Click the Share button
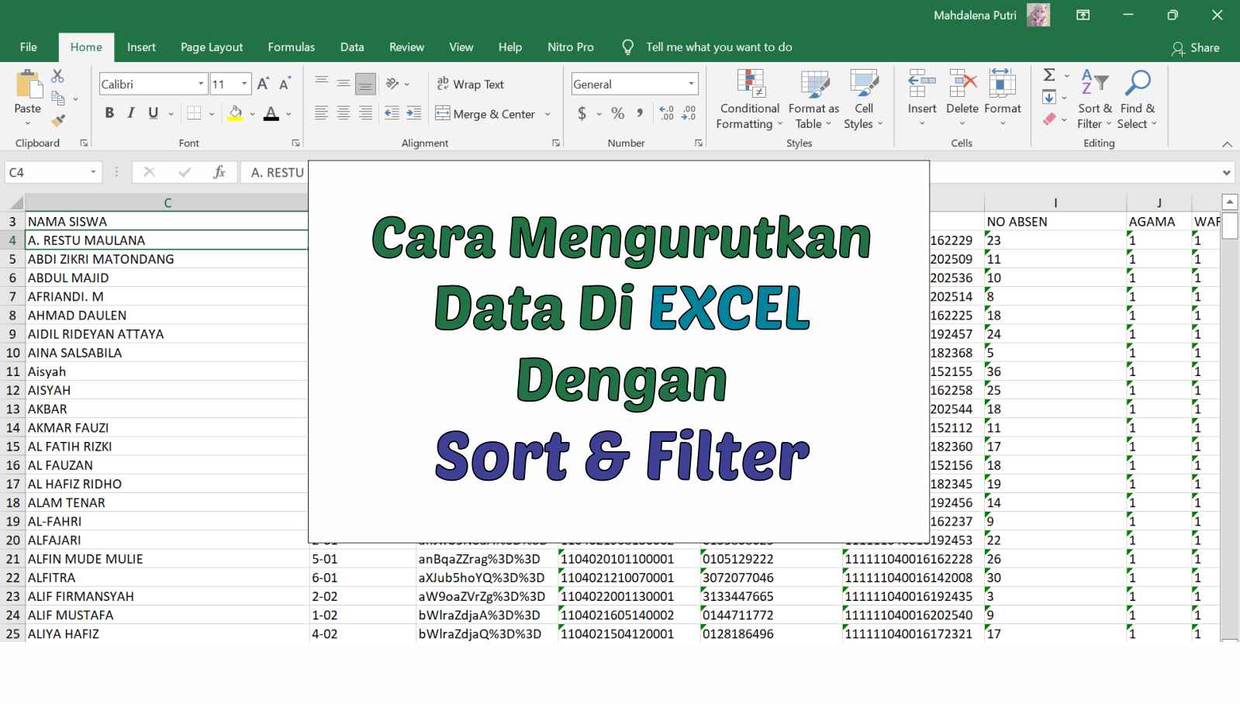The image size is (1240, 704). click(x=1195, y=48)
